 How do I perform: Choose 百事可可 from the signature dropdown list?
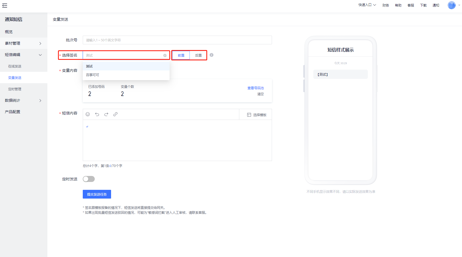126,75
